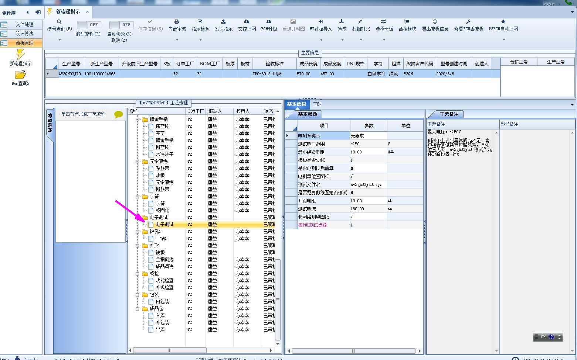Click the CH input language indicator

point(543,337)
